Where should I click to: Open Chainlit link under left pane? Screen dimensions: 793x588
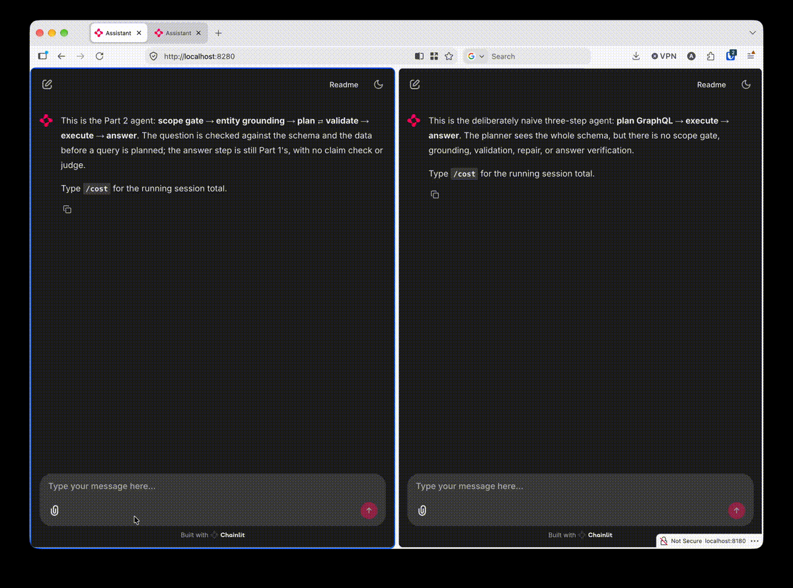227,535
